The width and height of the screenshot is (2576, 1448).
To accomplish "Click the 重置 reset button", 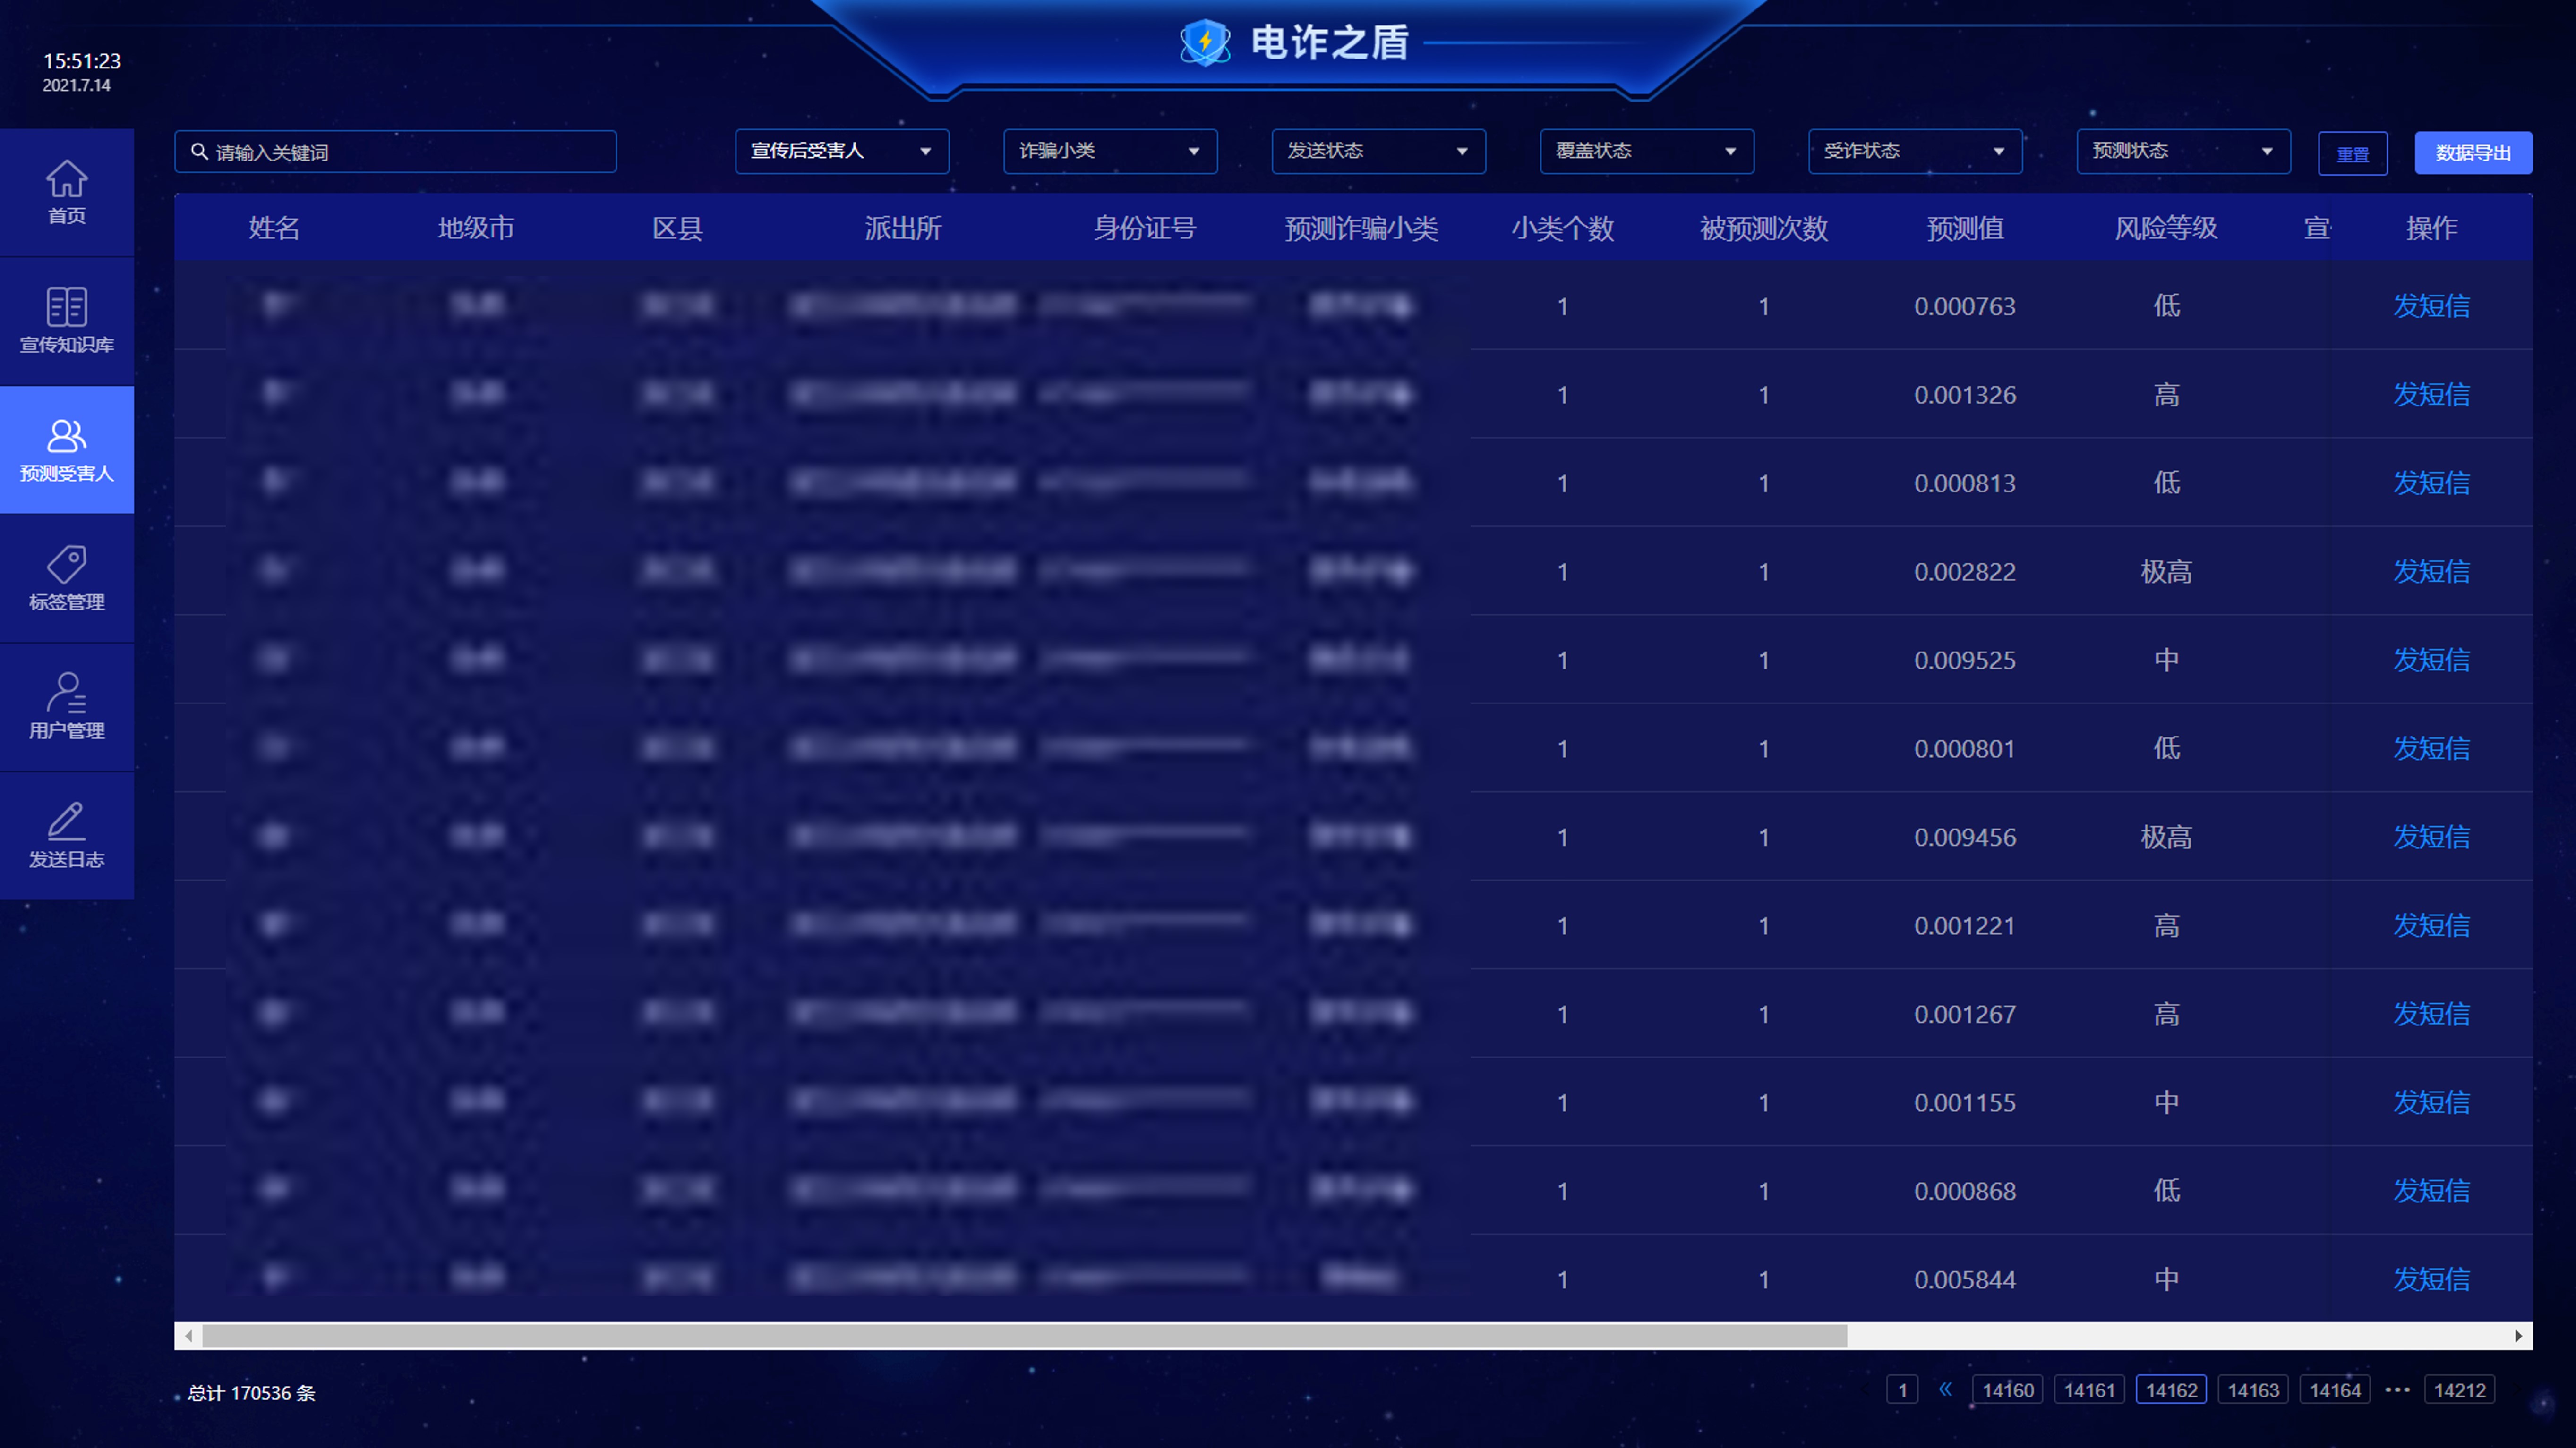I will point(2352,154).
